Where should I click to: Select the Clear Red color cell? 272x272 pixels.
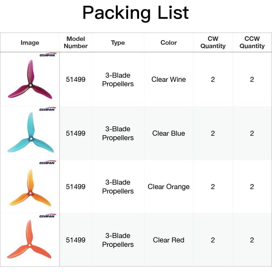click(169, 240)
